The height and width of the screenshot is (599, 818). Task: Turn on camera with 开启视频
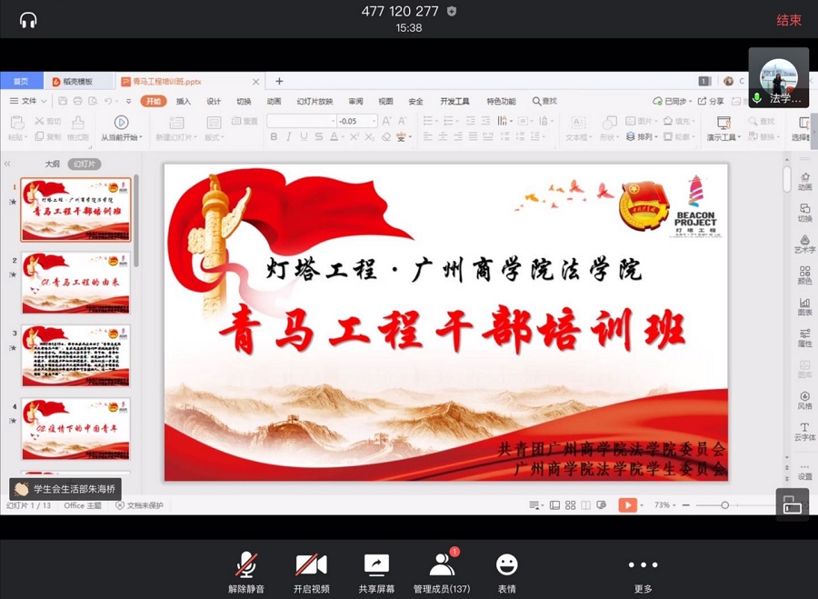311,565
